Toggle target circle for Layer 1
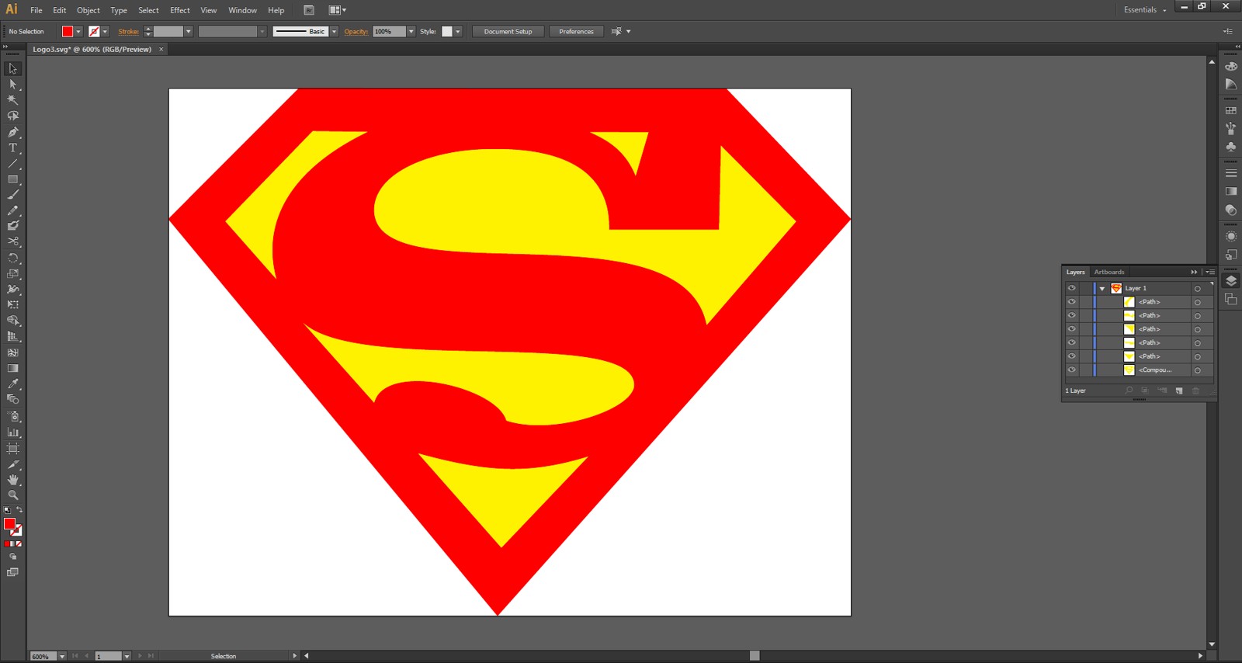This screenshot has height=663, width=1242. pyautogui.click(x=1198, y=289)
